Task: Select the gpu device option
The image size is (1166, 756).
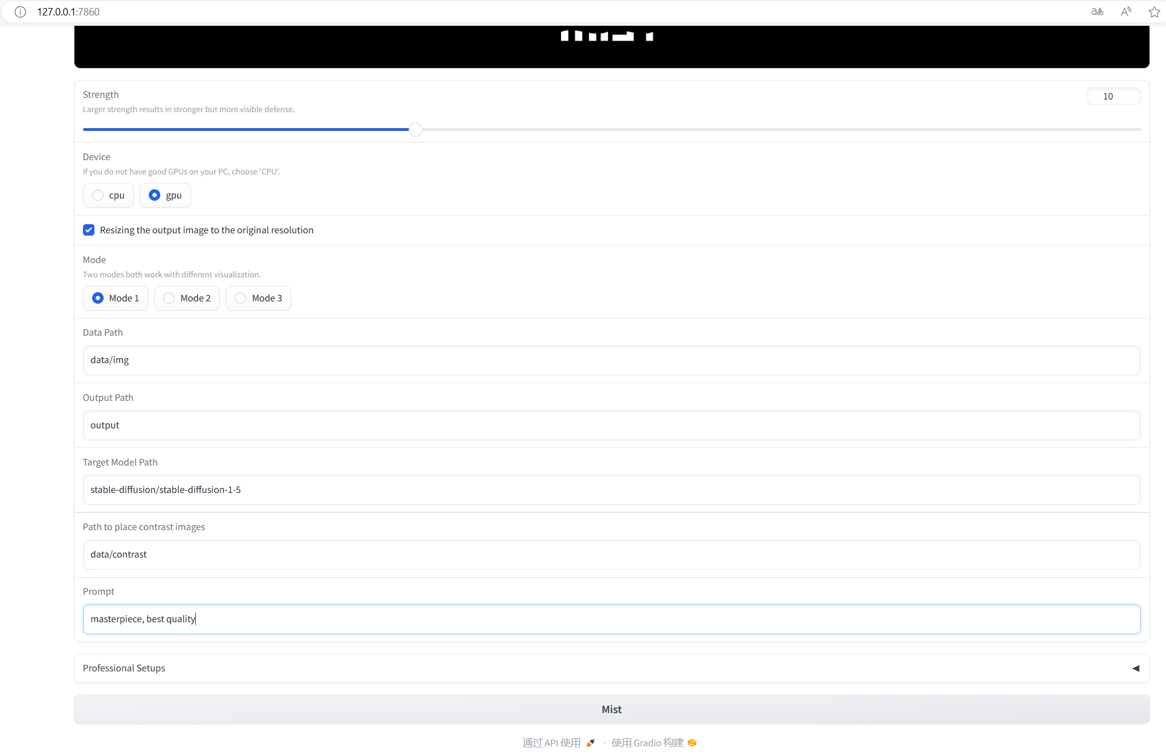Action: [x=155, y=195]
